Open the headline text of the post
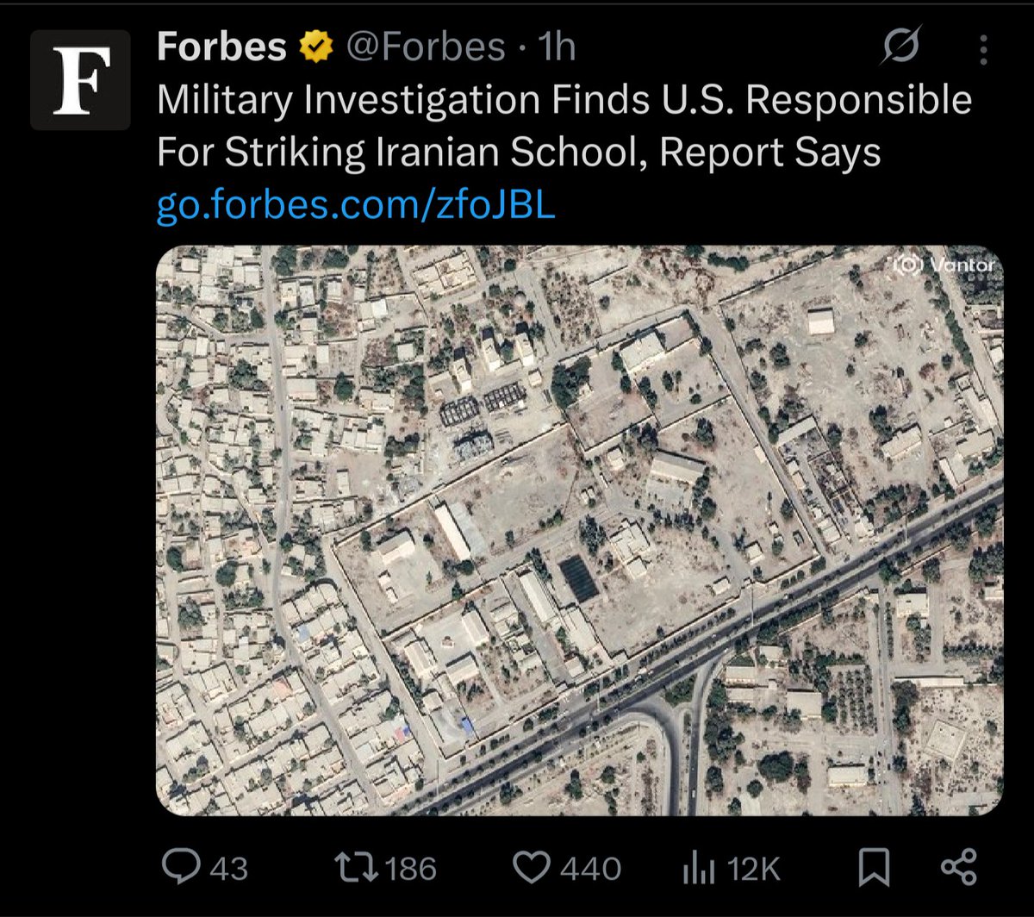The width and height of the screenshot is (1034, 917). pyautogui.click(x=564, y=127)
